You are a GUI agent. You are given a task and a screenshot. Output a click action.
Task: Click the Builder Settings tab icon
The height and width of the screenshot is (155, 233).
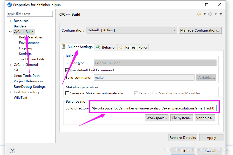pos(64,47)
